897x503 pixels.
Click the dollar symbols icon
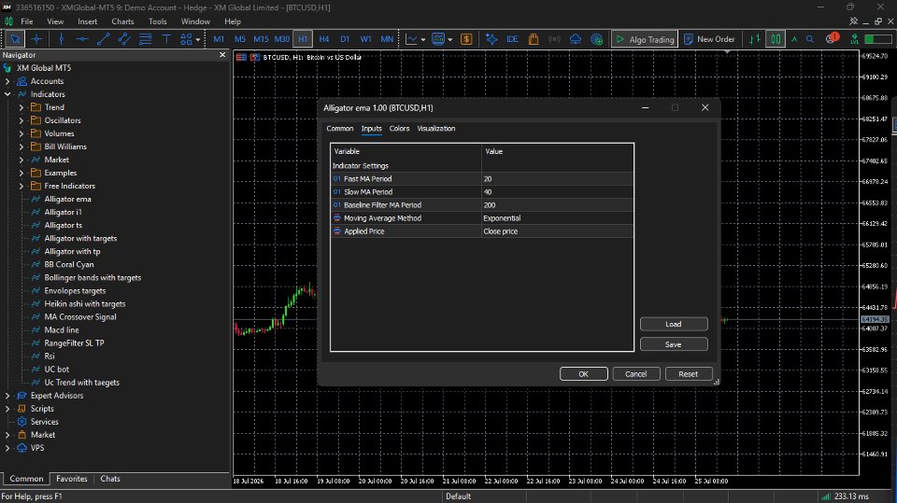point(466,39)
